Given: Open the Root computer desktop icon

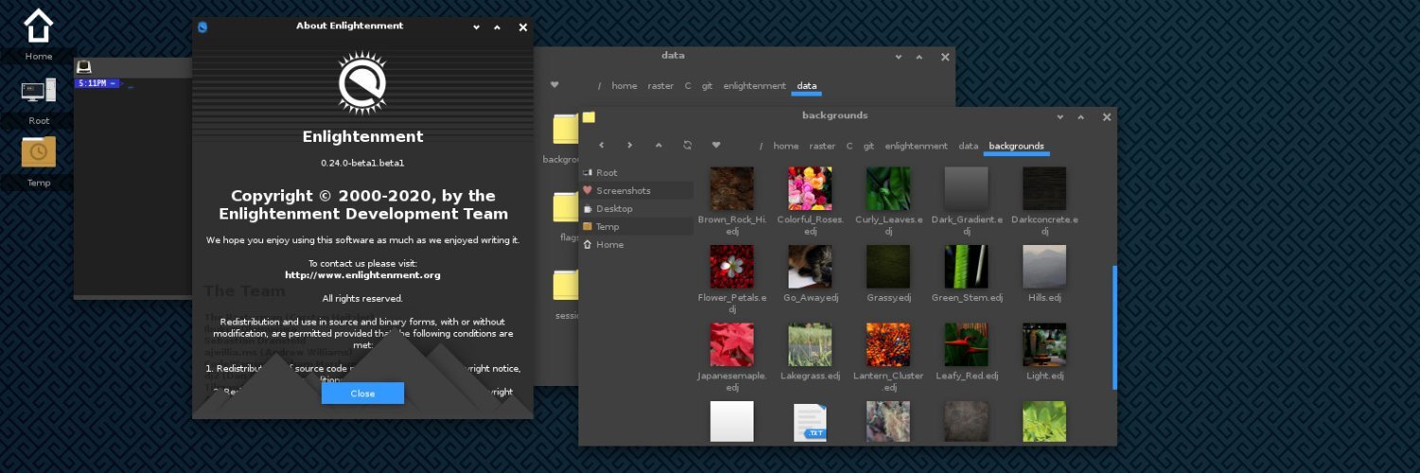Looking at the screenshot, I should 38,91.
